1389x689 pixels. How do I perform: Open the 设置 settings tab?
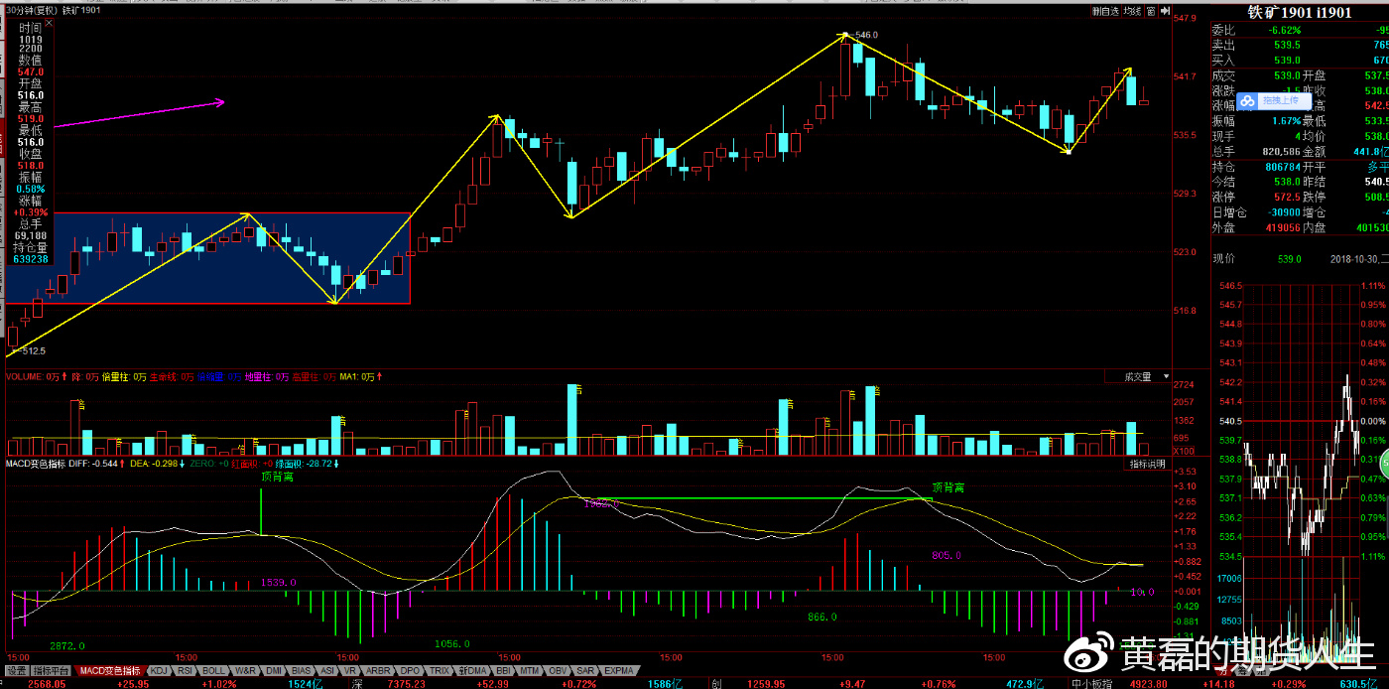pos(16,670)
